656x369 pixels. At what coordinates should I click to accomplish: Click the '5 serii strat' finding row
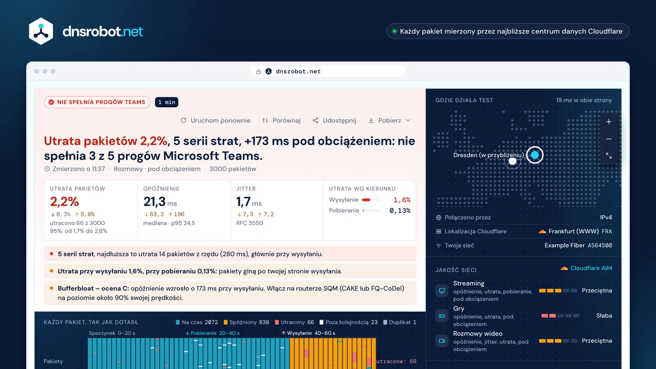pos(230,254)
